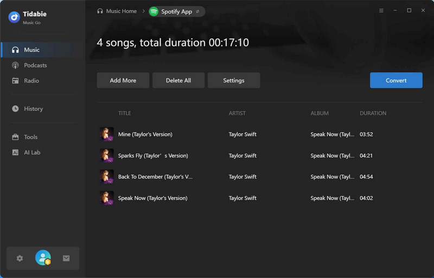This screenshot has height=278, width=434.
Task: Open the AI Lab icon
Action: 15,153
